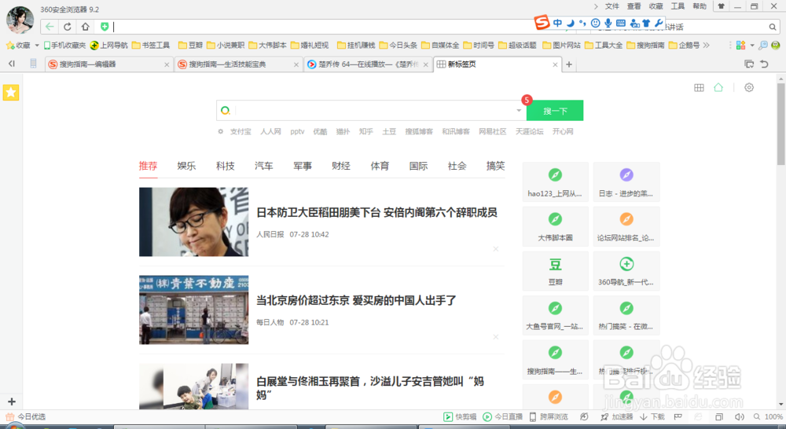Screen dimensions: 786x429
Task: Toggle Sogou Chinese/English mode 中
Action: tap(558, 23)
